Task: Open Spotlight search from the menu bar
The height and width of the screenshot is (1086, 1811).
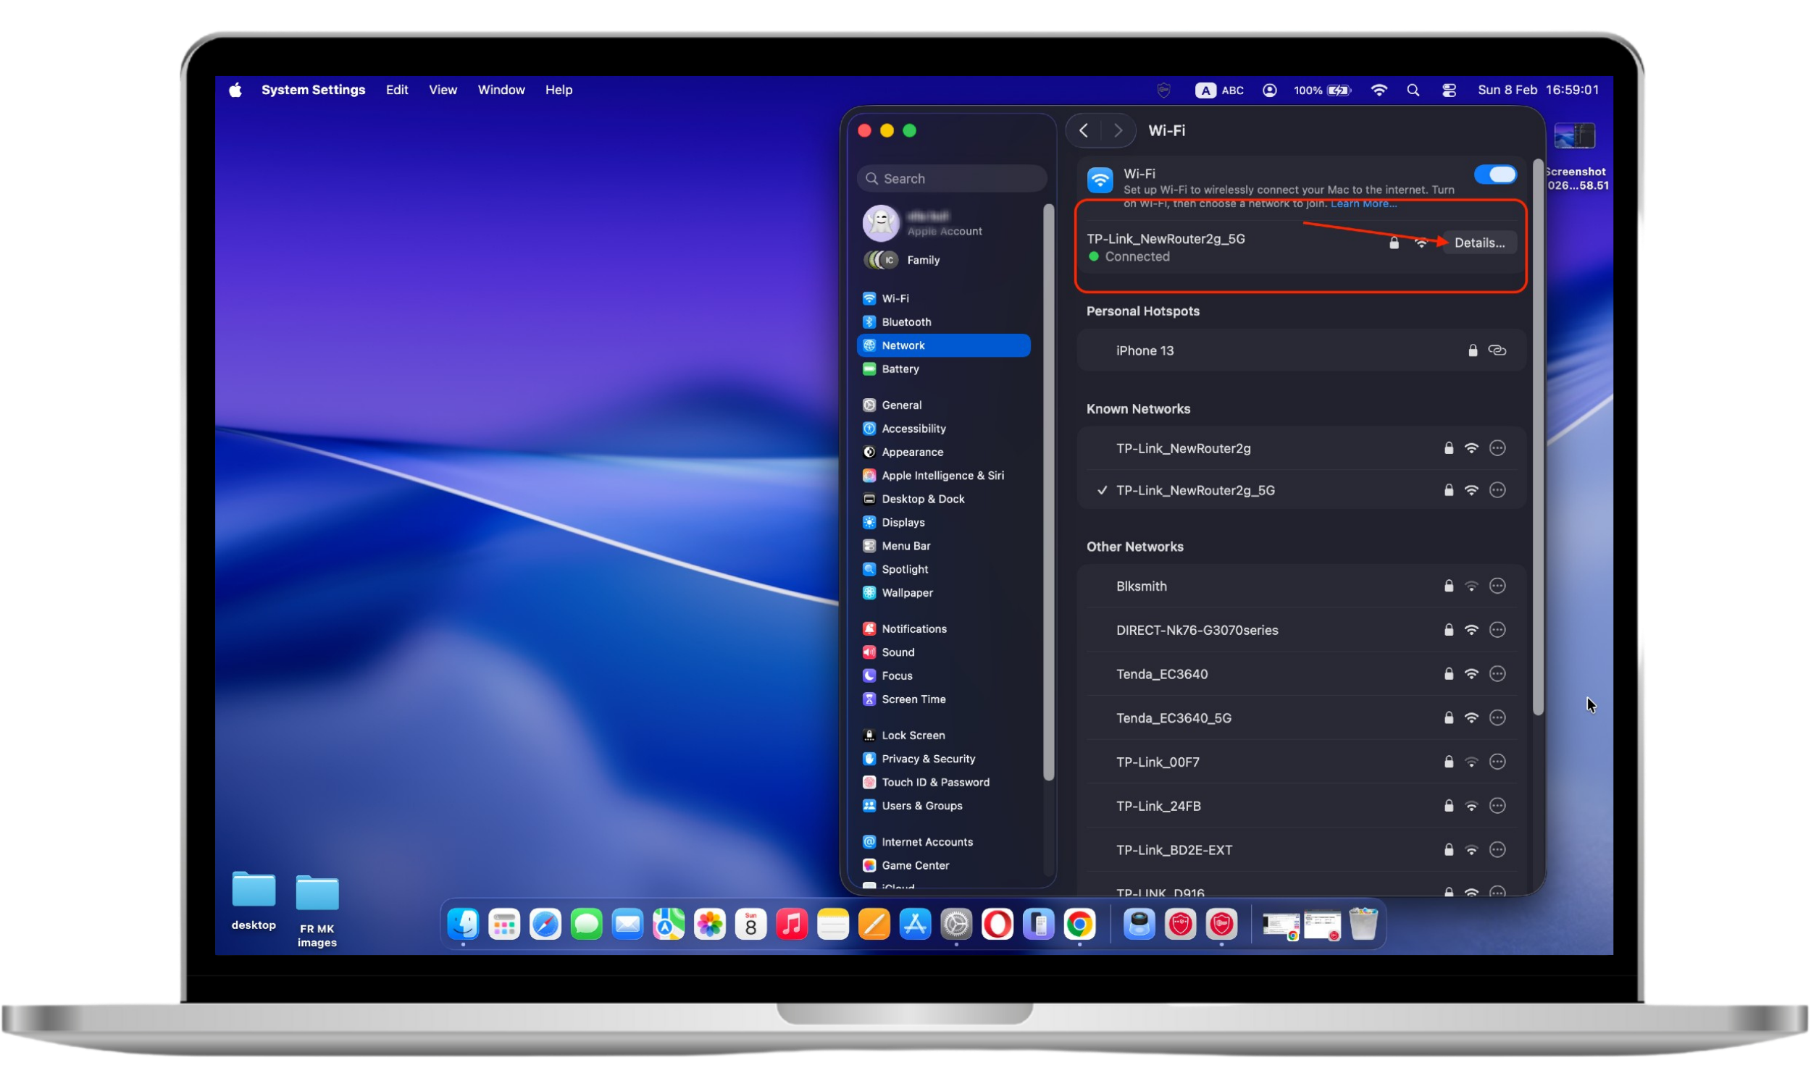Action: pos(1413,89)
